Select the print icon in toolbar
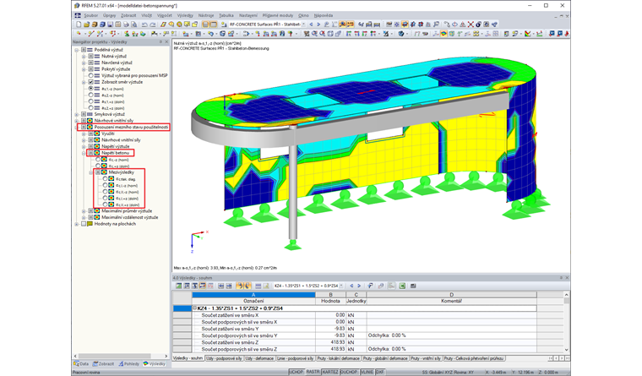 click(x=126, y=25)
